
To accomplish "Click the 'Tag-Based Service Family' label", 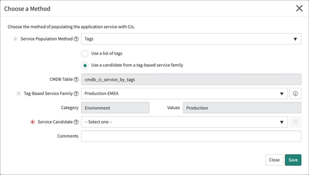I will click(x=48, y=93).
